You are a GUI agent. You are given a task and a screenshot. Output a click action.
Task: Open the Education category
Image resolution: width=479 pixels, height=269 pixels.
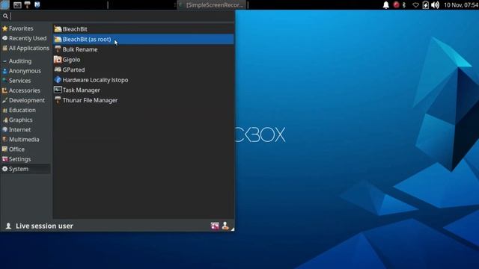coord(25,110)
